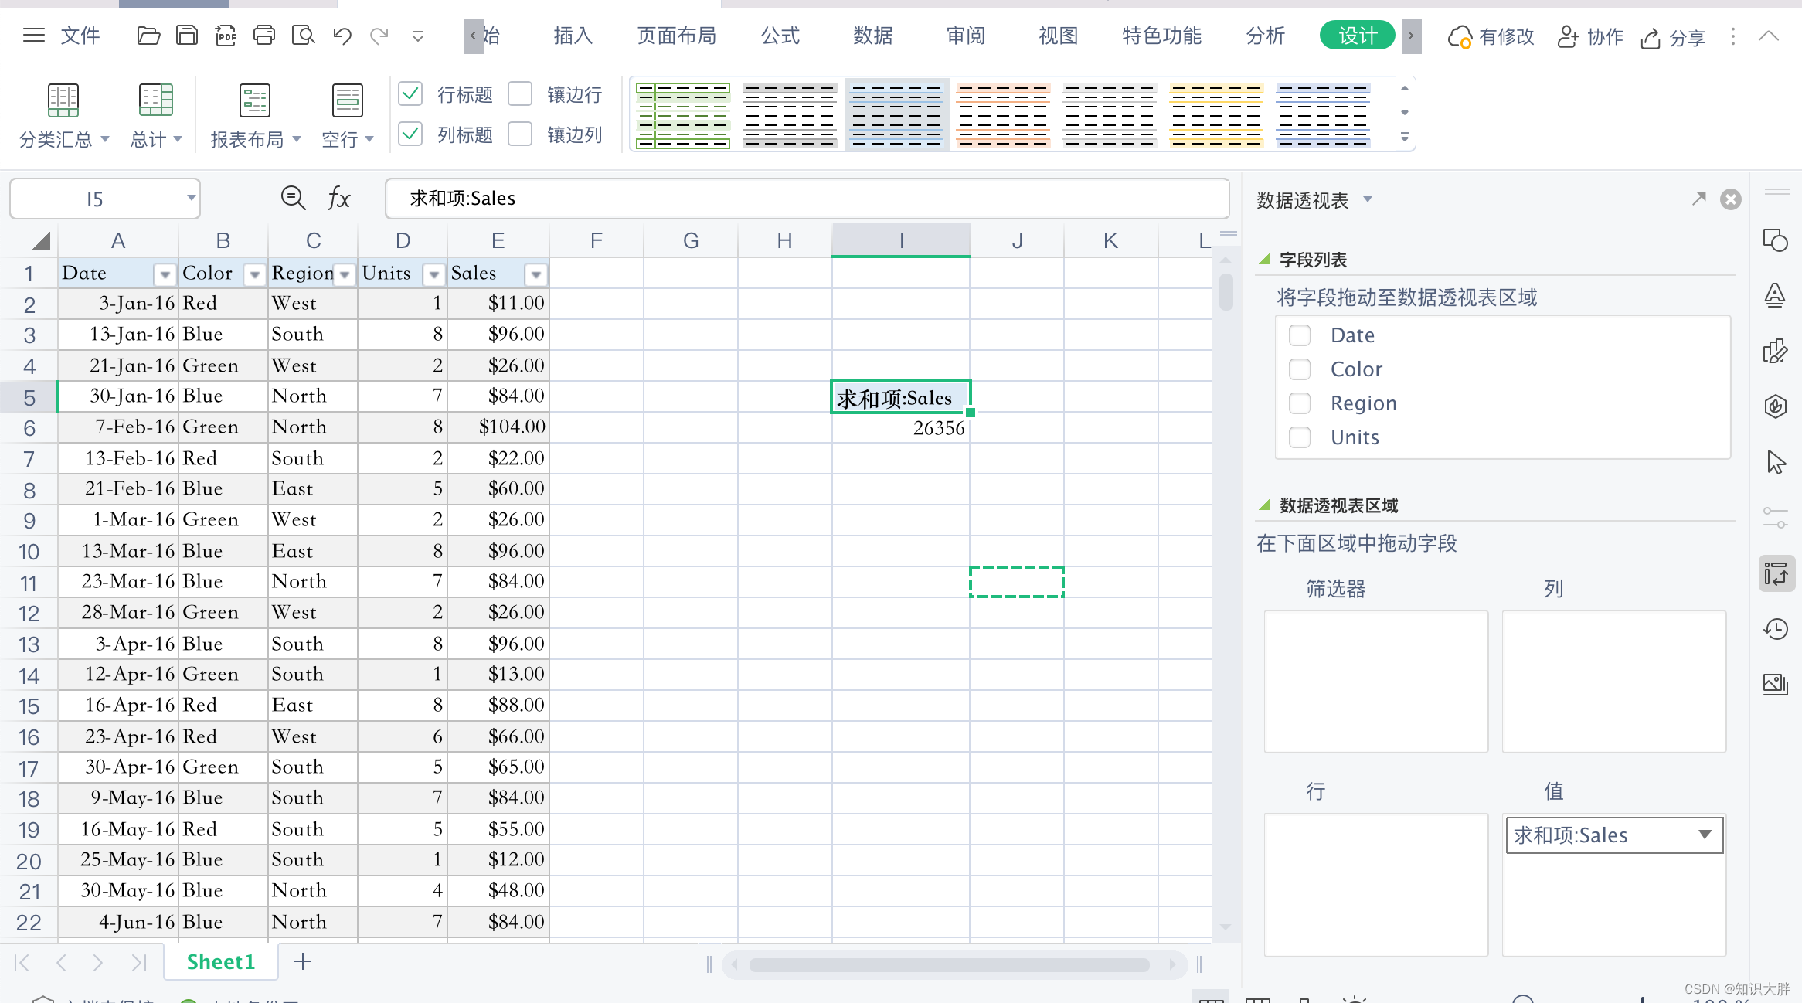Click the zoom magnifier beside fx
This screenshot has height=1003, width=1802.
point(293,198)
